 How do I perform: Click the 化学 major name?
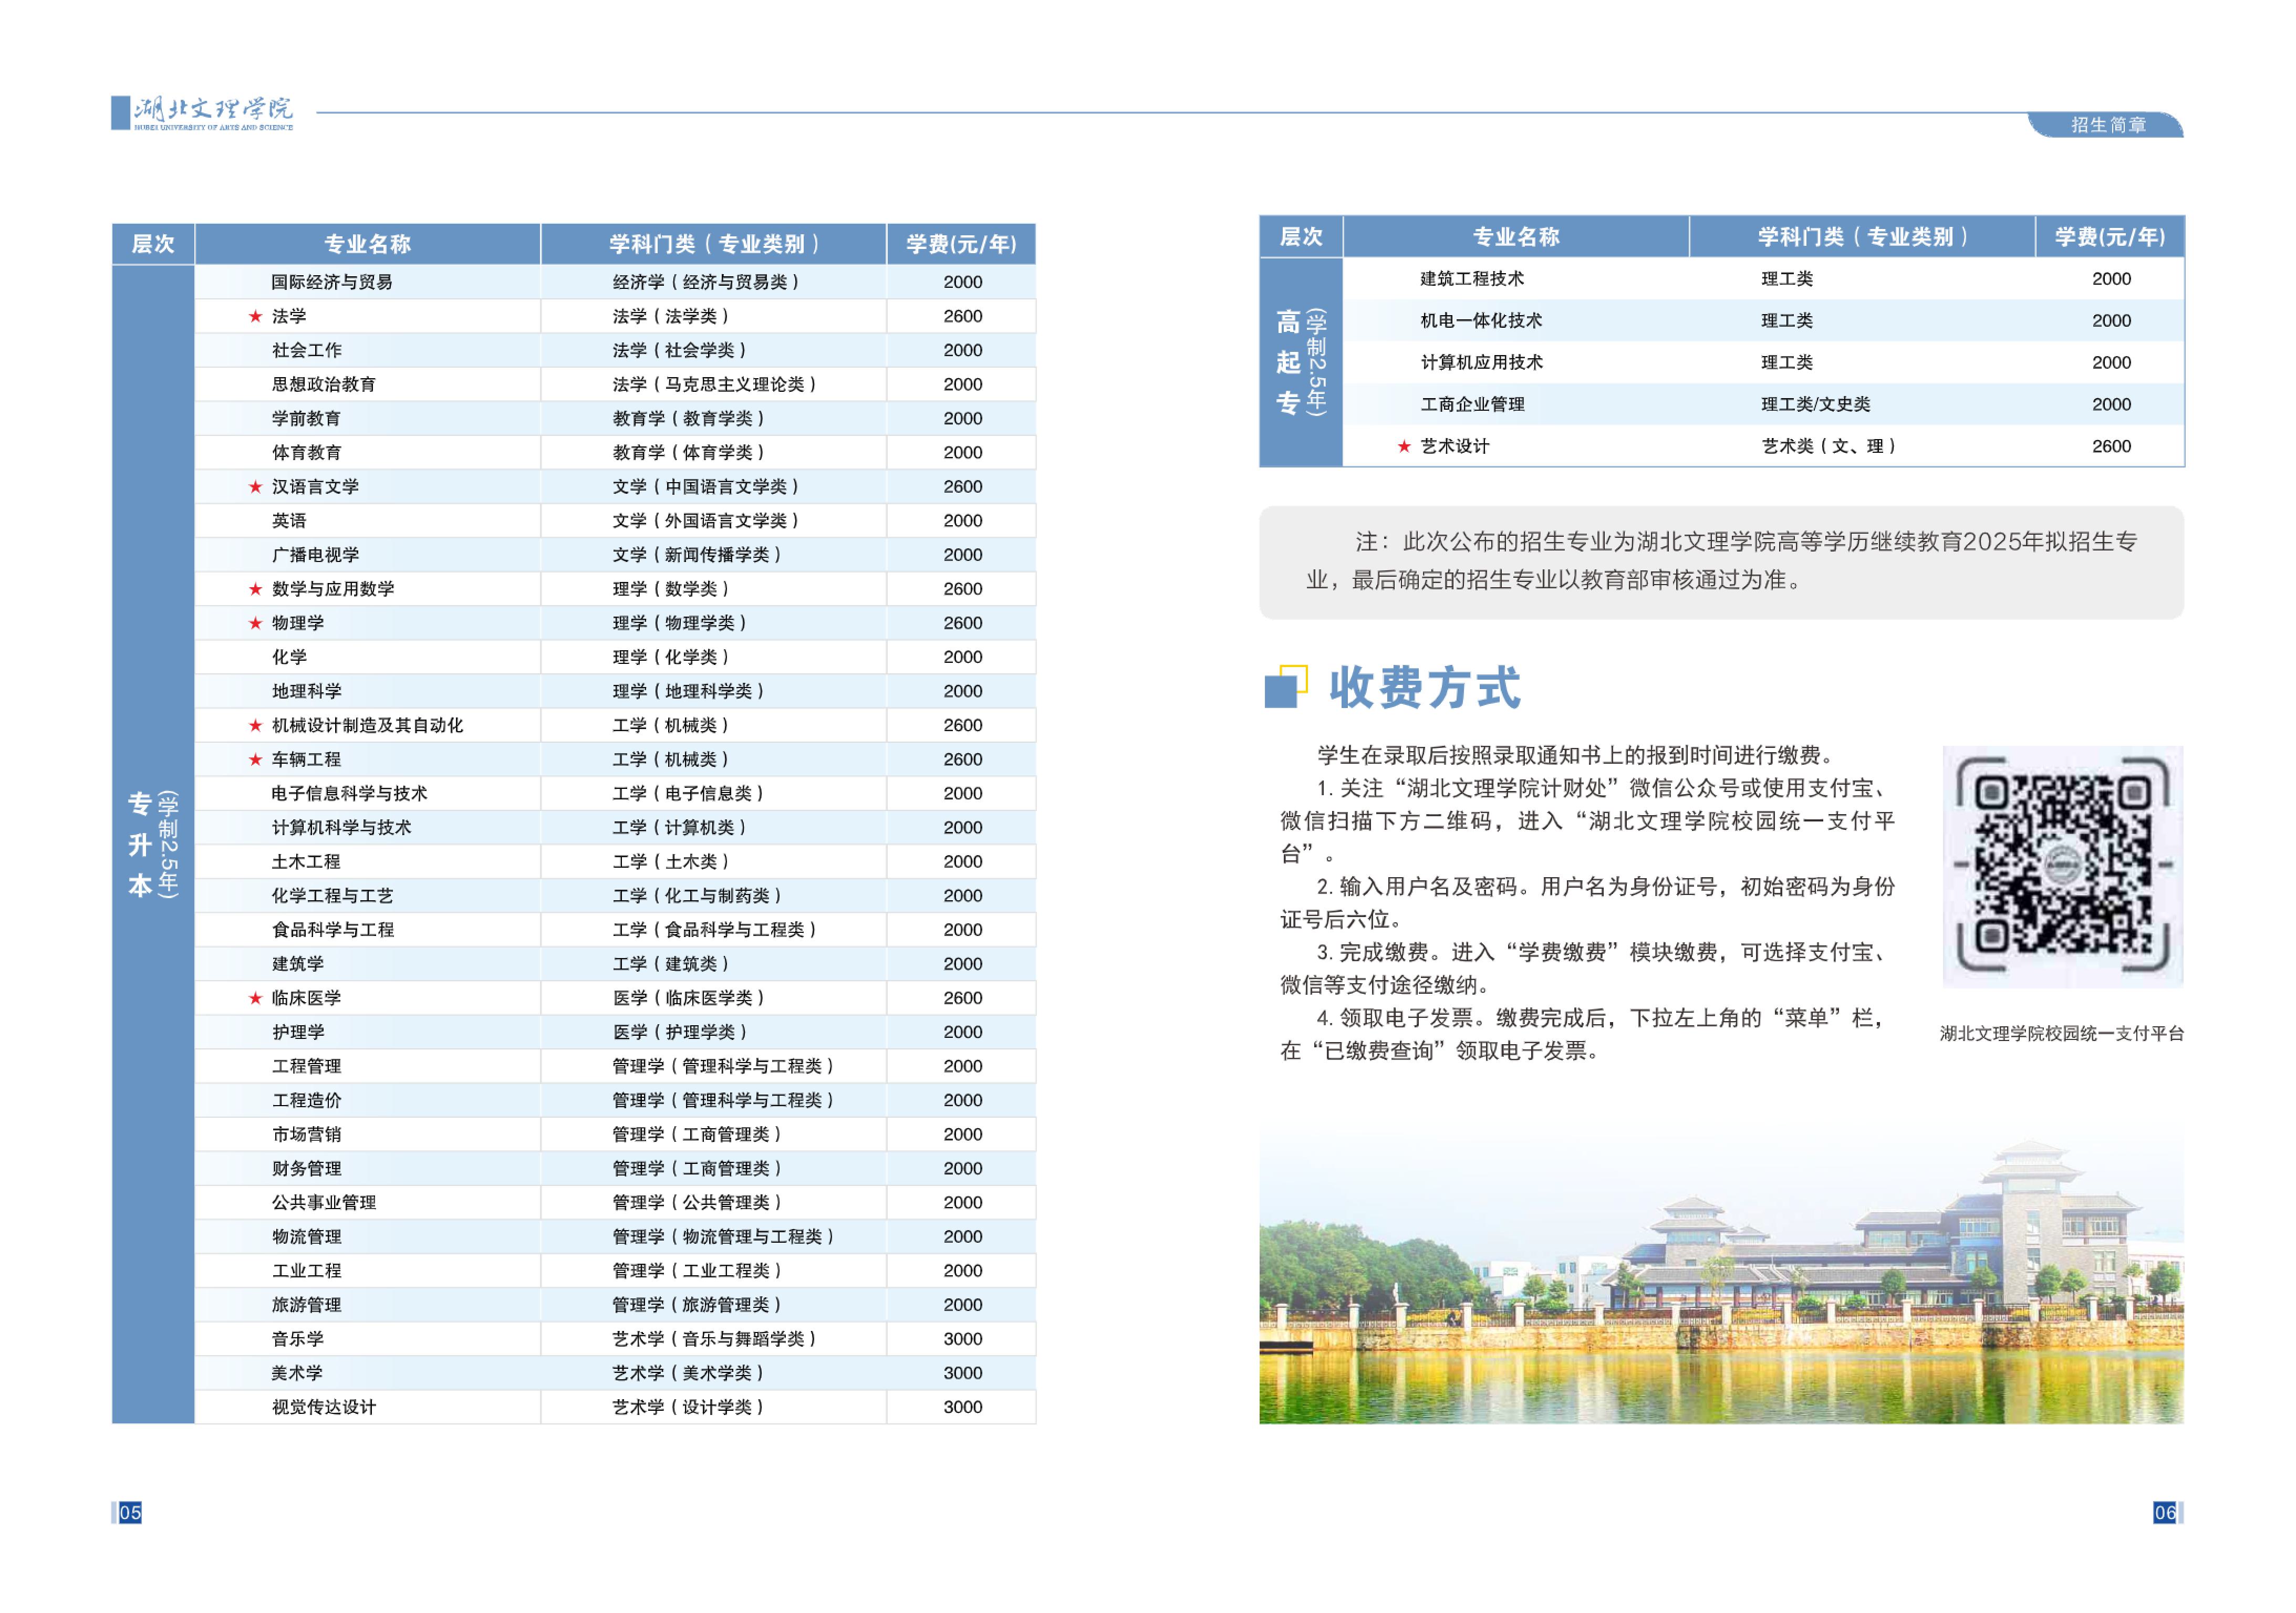coord(289,657)
